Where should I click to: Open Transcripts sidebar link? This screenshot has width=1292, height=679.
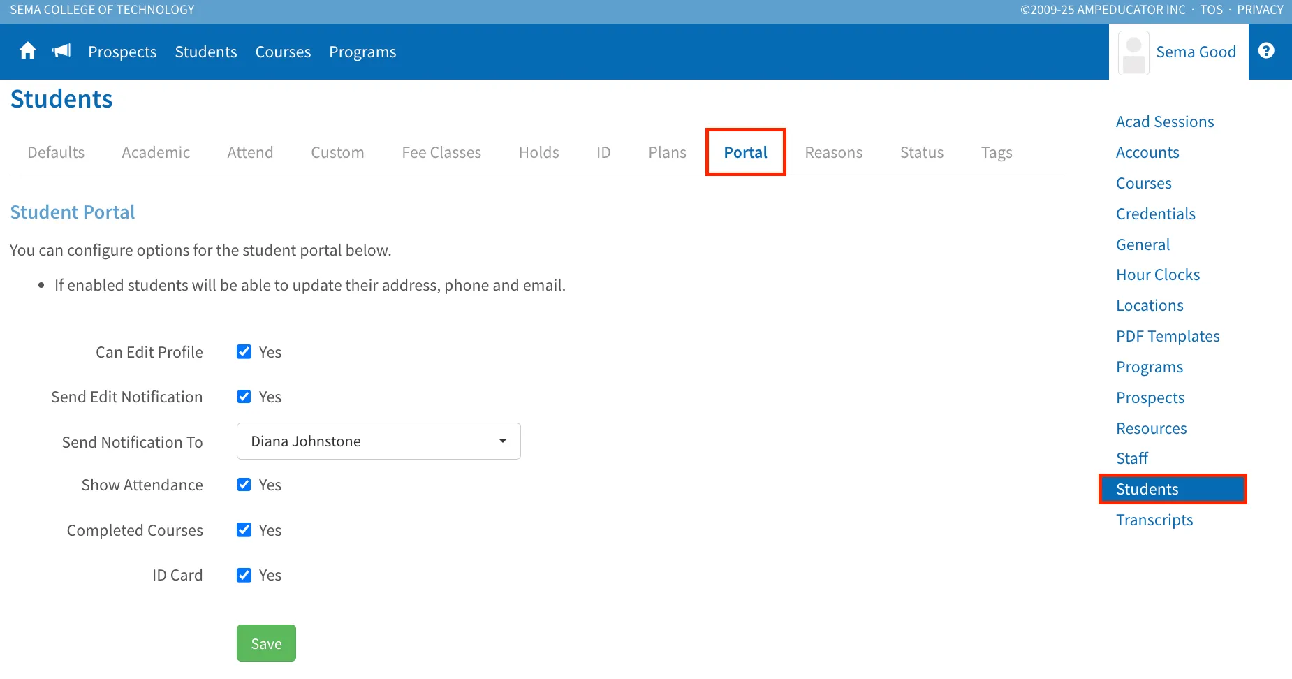(1154, 520)
